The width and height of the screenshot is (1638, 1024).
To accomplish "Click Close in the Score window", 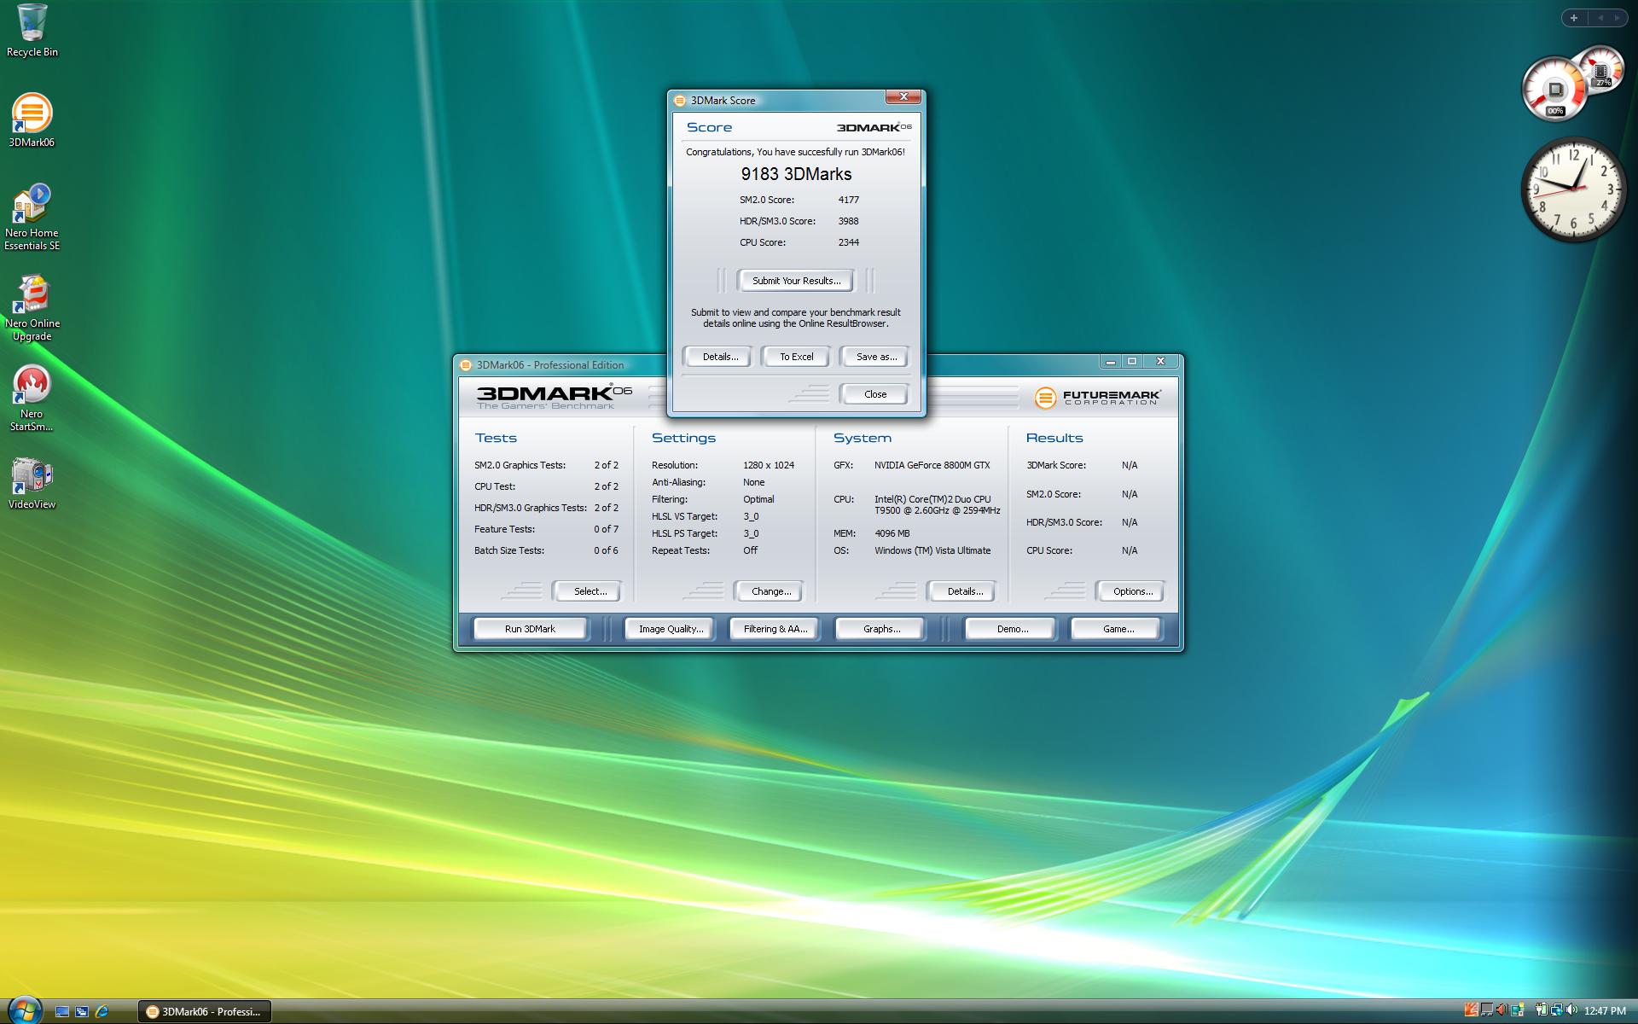I will (874, 394).
